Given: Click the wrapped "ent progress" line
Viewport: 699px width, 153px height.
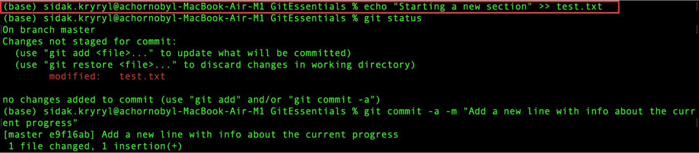Looking at the screenshot, I should tap(40, 123).
